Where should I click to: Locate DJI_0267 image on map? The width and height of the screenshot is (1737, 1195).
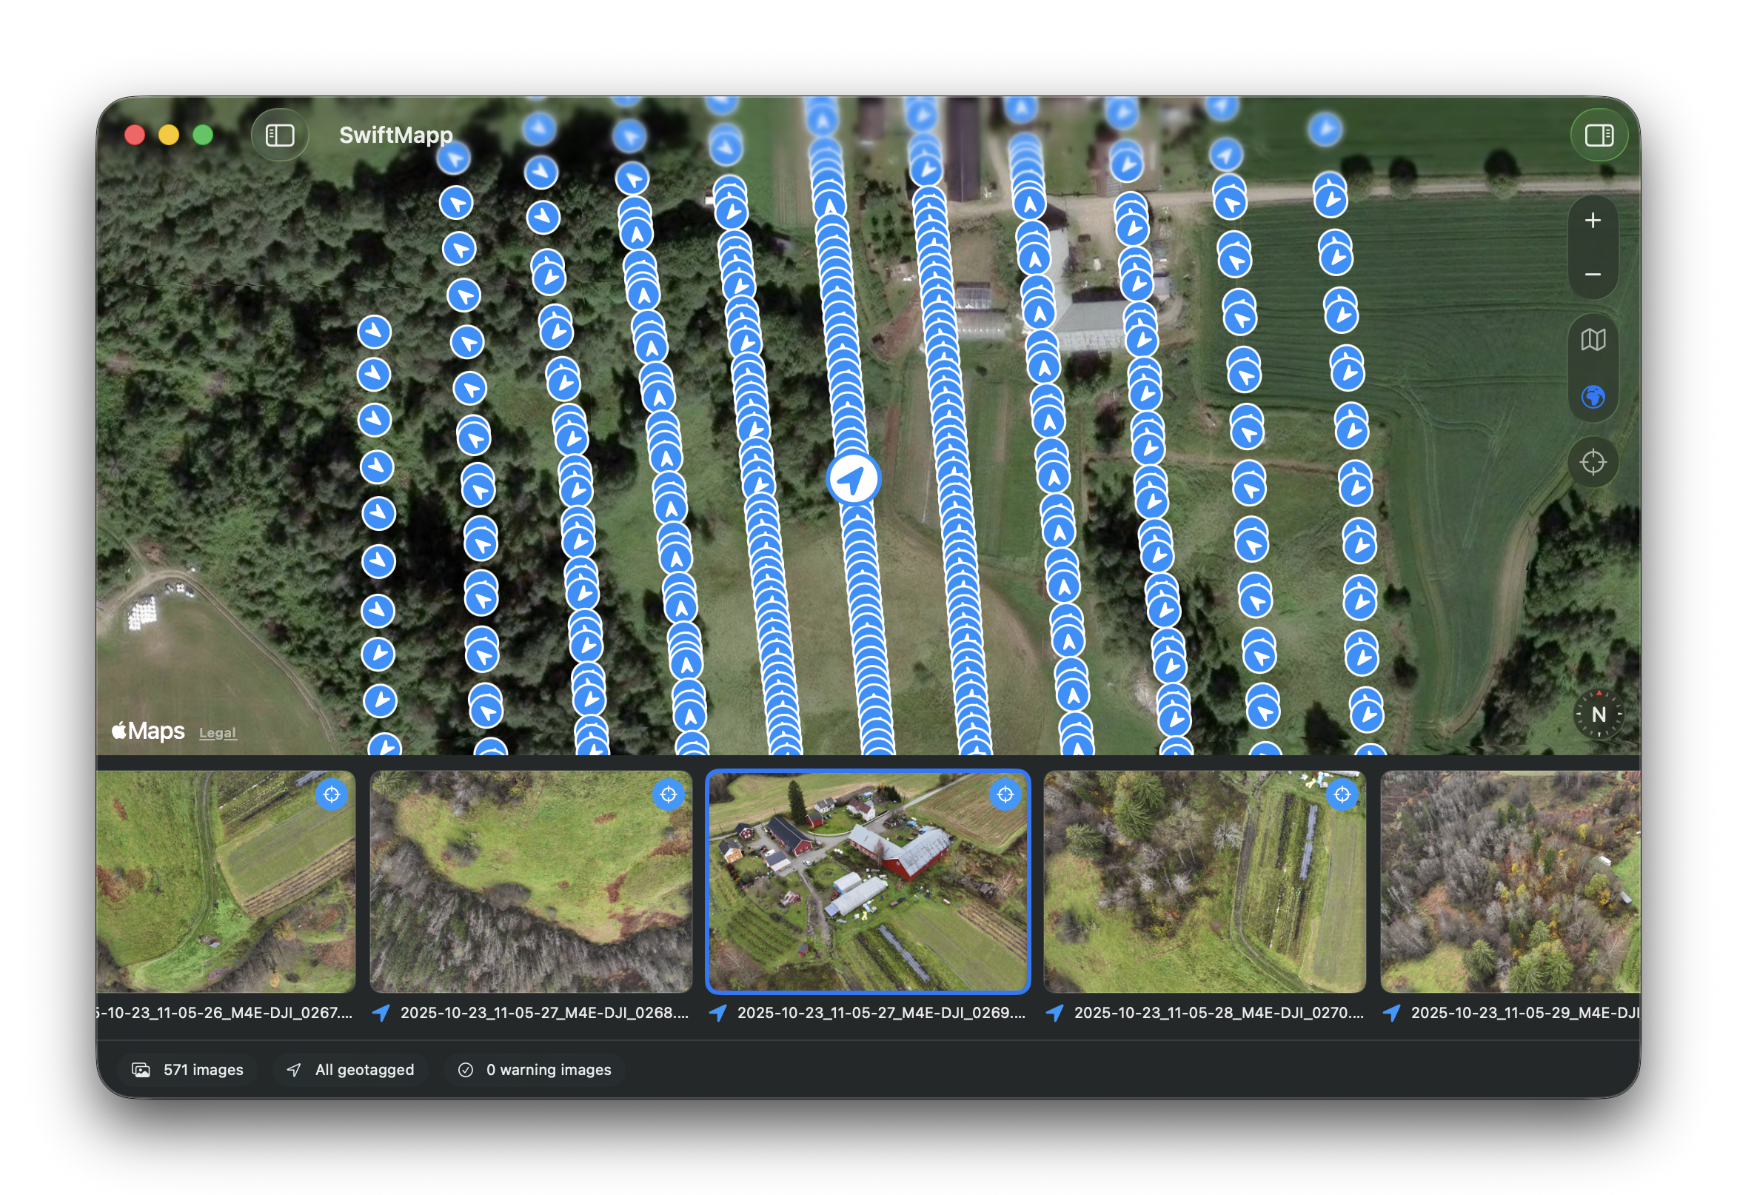(x=332, y=794)
